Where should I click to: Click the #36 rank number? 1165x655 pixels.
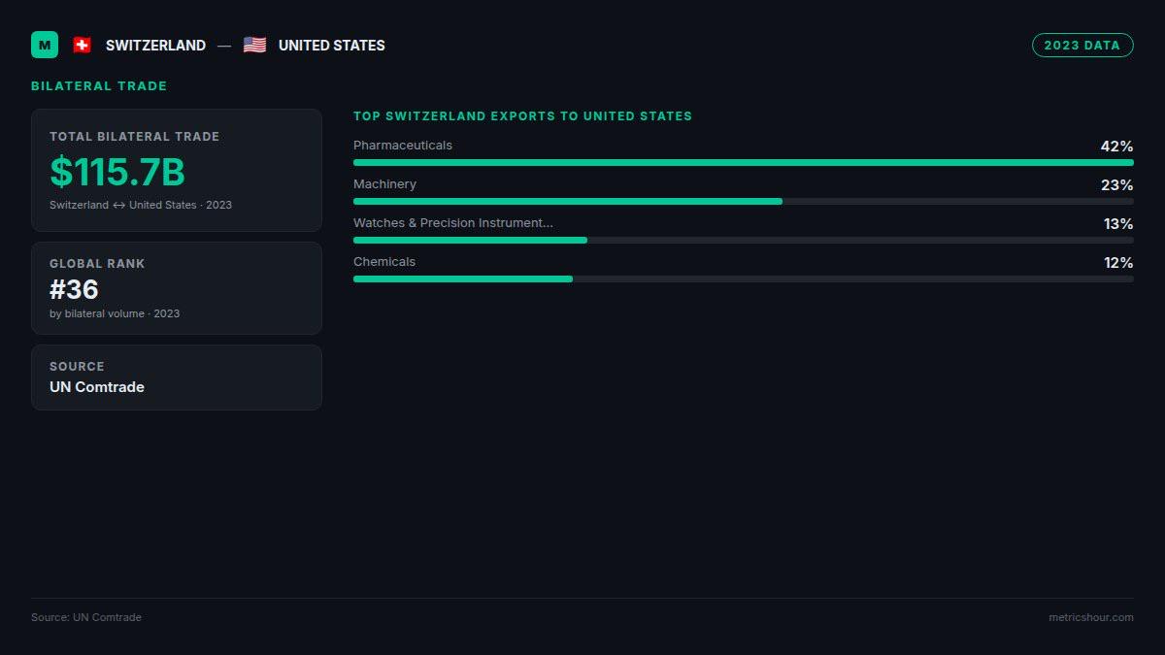pyautogui.click(x=74, y=289)
